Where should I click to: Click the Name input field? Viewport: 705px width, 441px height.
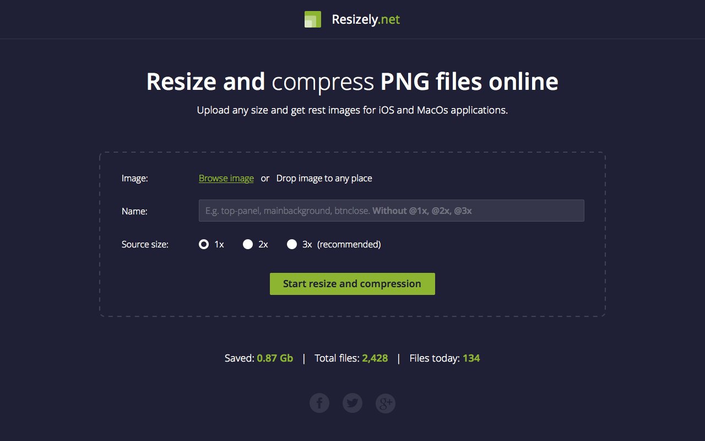click(391, 211)
